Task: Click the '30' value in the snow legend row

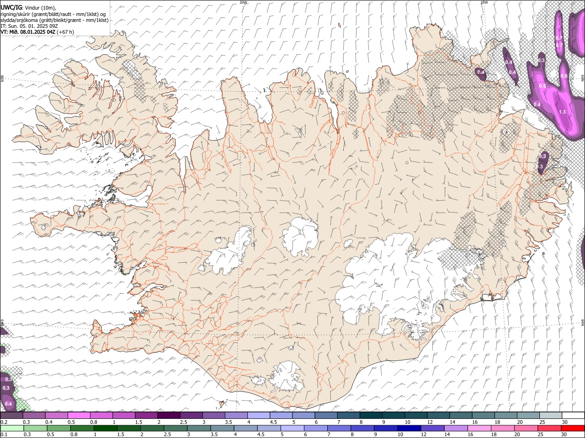Action: [x=565, y=422]
